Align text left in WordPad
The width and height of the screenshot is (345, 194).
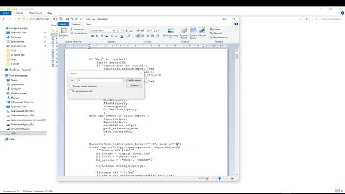[138, 36]
